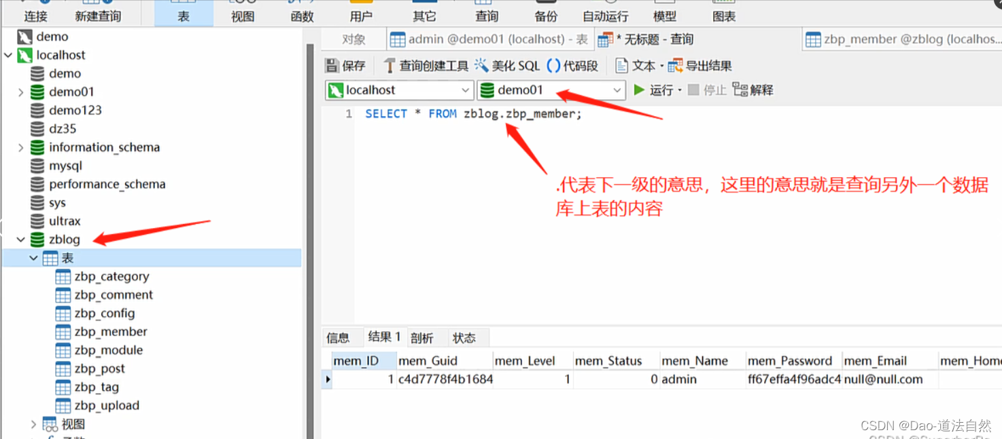The width and height of the screenshot is (1002, 439).
Task: Click the 美化SQL beautify icon
Action: tap(513, 65)
